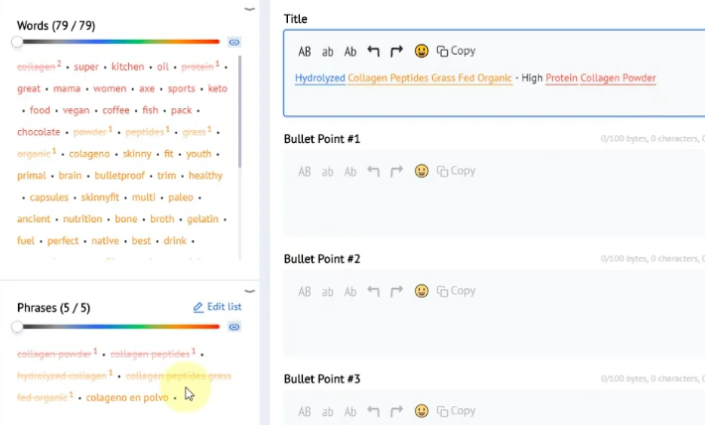
Task: Click lowercase ab icon in Title toolbar
Action: tap(328, 52)
